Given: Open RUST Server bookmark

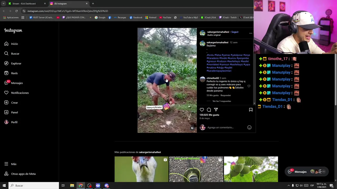Looking at the screenshot, I should (x=41, y=18).
